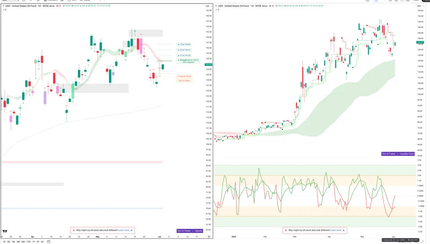Viewport: 430px width, 244px height.
Task: Select the 5D date range
Action: [9, 242]
